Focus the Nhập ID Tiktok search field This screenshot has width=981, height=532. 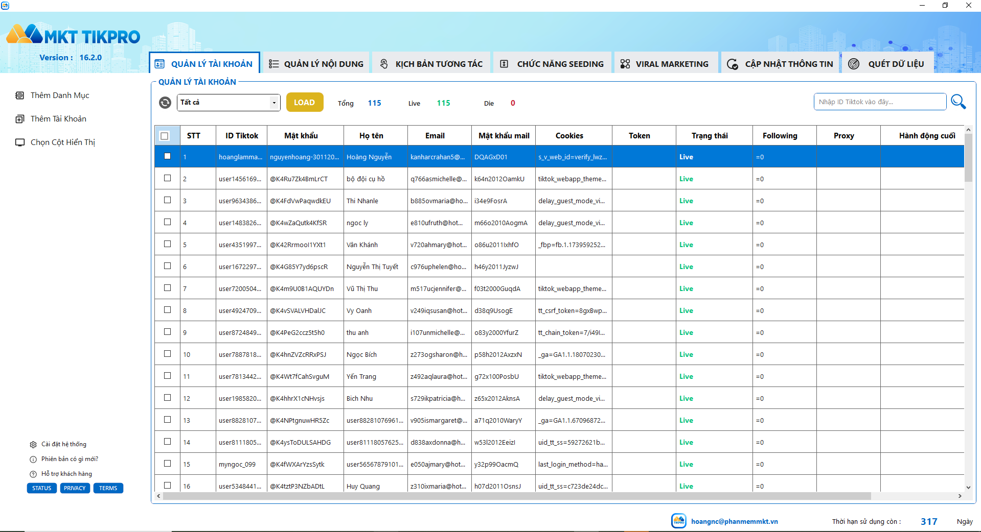(x=880, y=102)
